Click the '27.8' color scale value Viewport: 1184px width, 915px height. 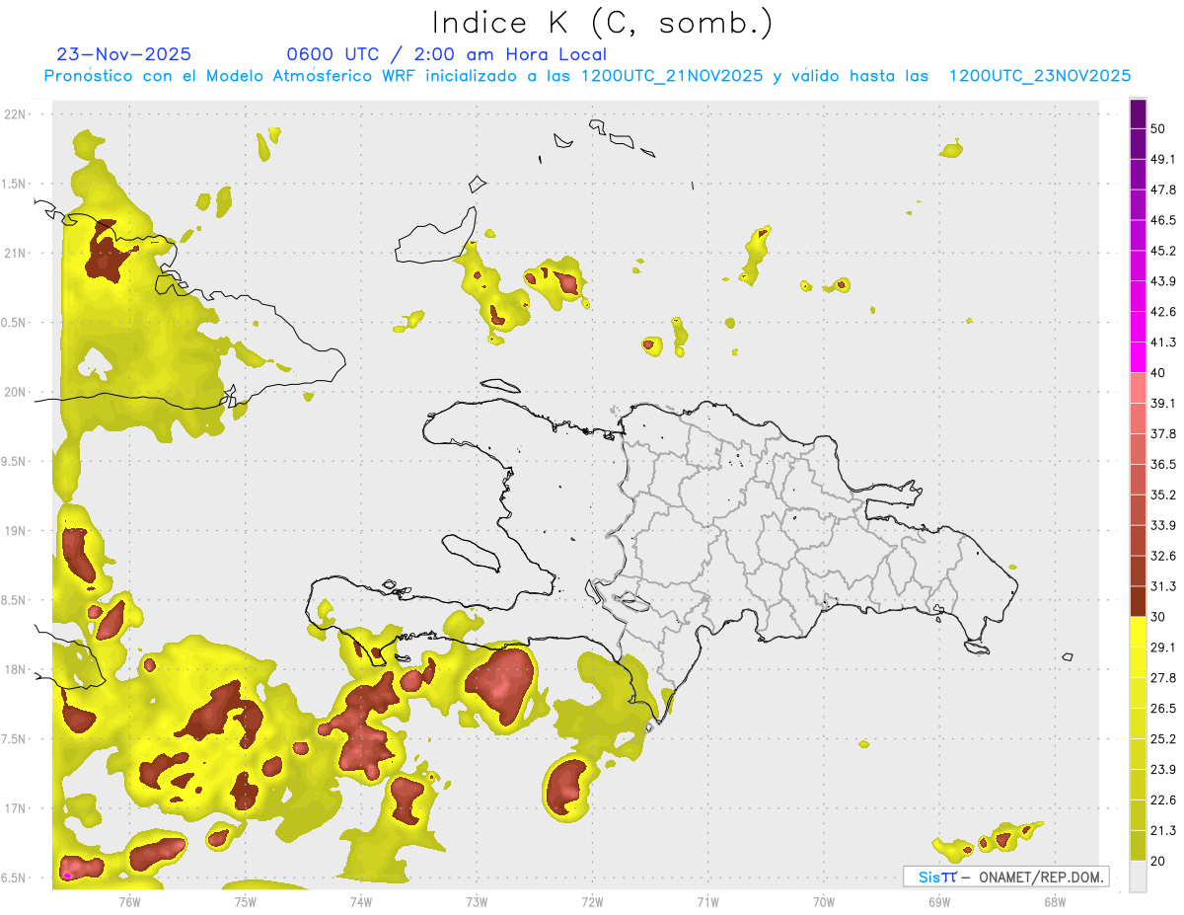point(1163,678)
